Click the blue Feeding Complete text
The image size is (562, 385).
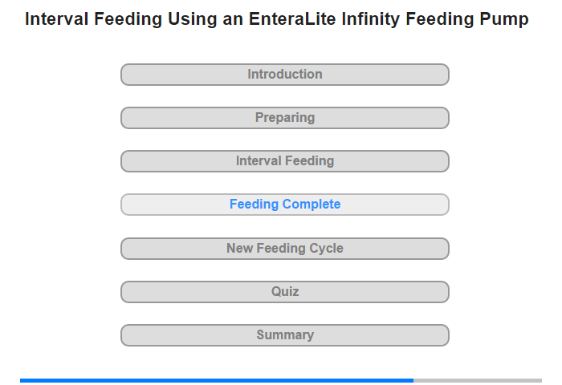pos(285,205)
